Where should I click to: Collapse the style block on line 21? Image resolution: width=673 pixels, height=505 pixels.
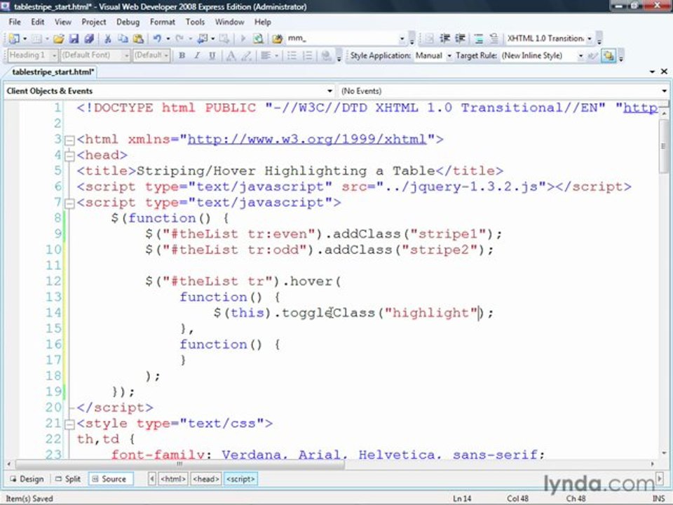(69, 424)
